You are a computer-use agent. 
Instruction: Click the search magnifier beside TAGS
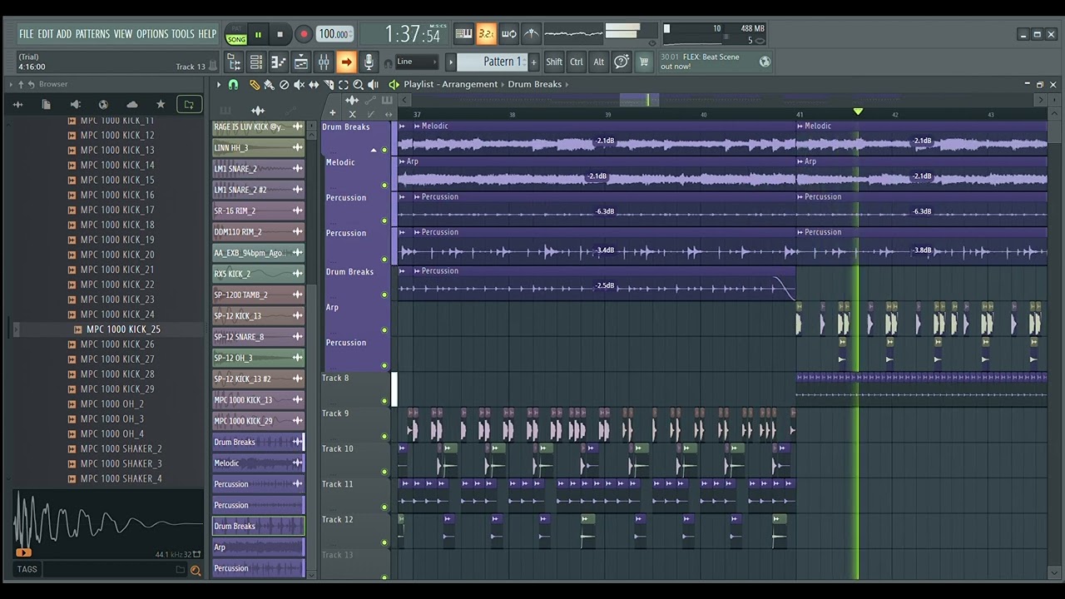pyautogui.click(x=196, y=570)
